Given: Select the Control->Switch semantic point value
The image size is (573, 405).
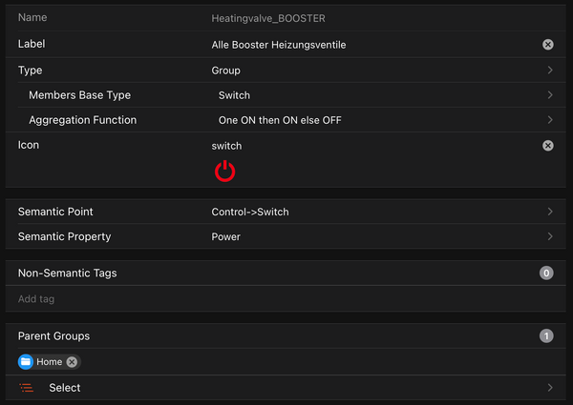Looking at the screenshot, I should (x=250, y=212).
